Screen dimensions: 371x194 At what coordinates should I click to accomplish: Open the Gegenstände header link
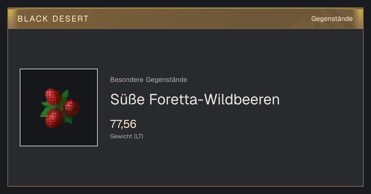click(332, 19)
